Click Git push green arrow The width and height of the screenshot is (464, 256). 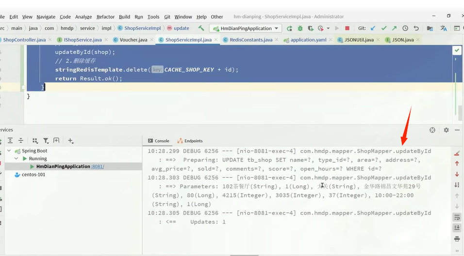395,29
